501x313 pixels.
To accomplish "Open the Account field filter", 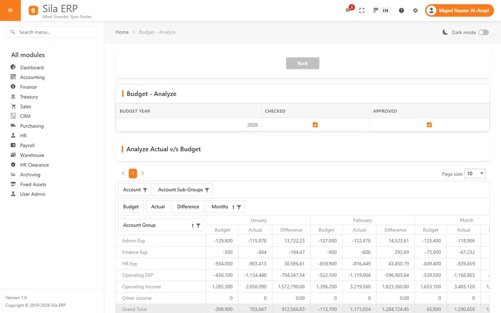I will 145,190.
